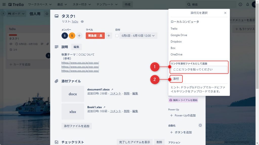This screenshot has height=145, width=259.
Task: Click 完了したアイテムを表示 button
Action: click(135, 142)
